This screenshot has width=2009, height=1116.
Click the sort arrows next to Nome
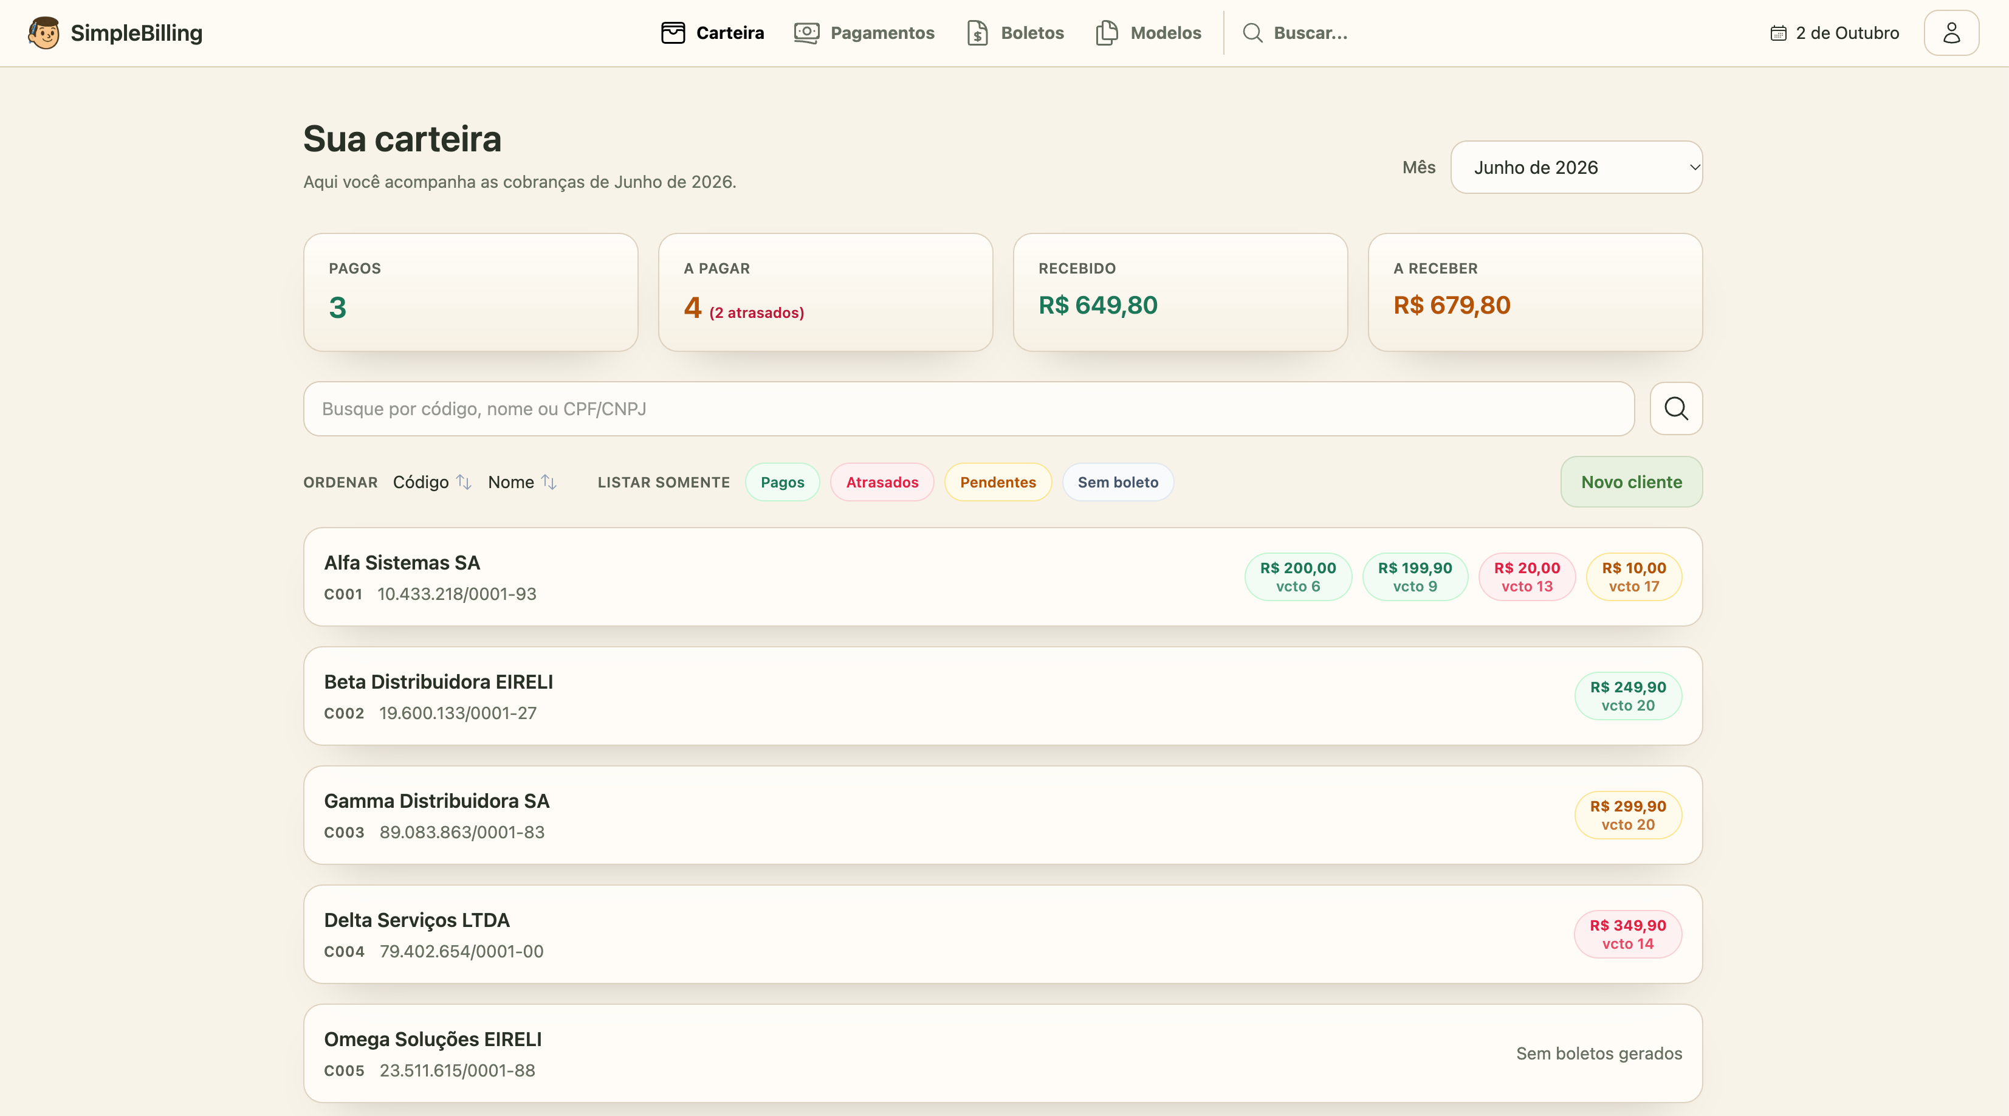[549, 482]
